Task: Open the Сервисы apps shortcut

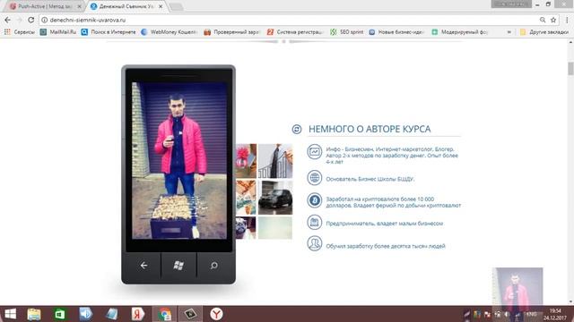Action: coord(20,32)
